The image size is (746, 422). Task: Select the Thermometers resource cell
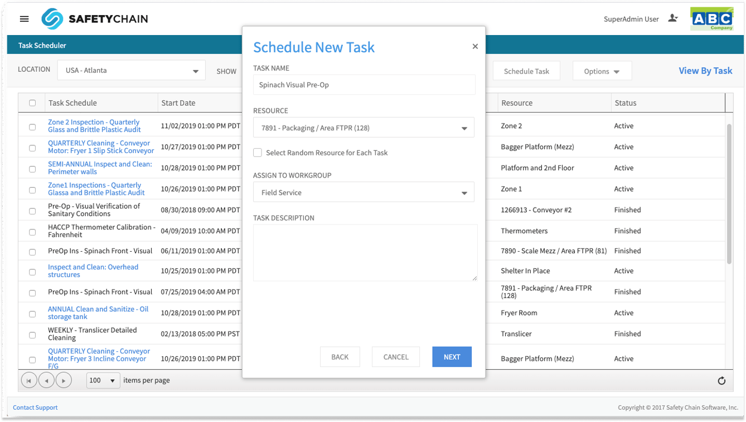[x=524, y=231]
